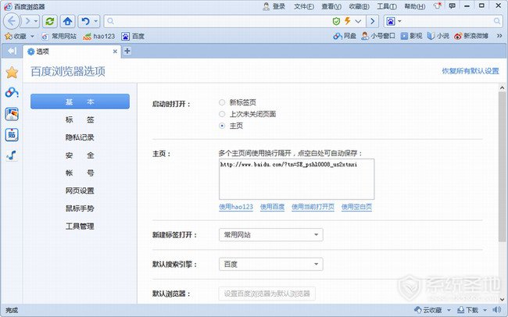Click the Baidu paw search engine icon
The image size is (508, 317).
[391, 21]
